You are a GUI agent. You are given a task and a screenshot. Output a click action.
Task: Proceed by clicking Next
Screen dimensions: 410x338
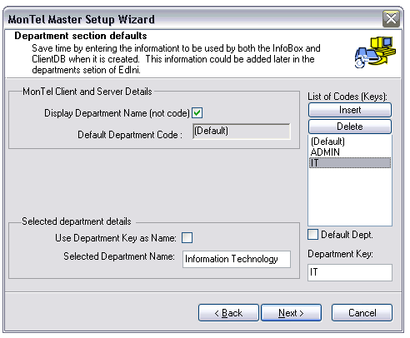[x=291, y=313]
